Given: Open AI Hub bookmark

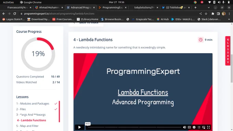Looking at the screenshot, I should (x=163, y=19).
